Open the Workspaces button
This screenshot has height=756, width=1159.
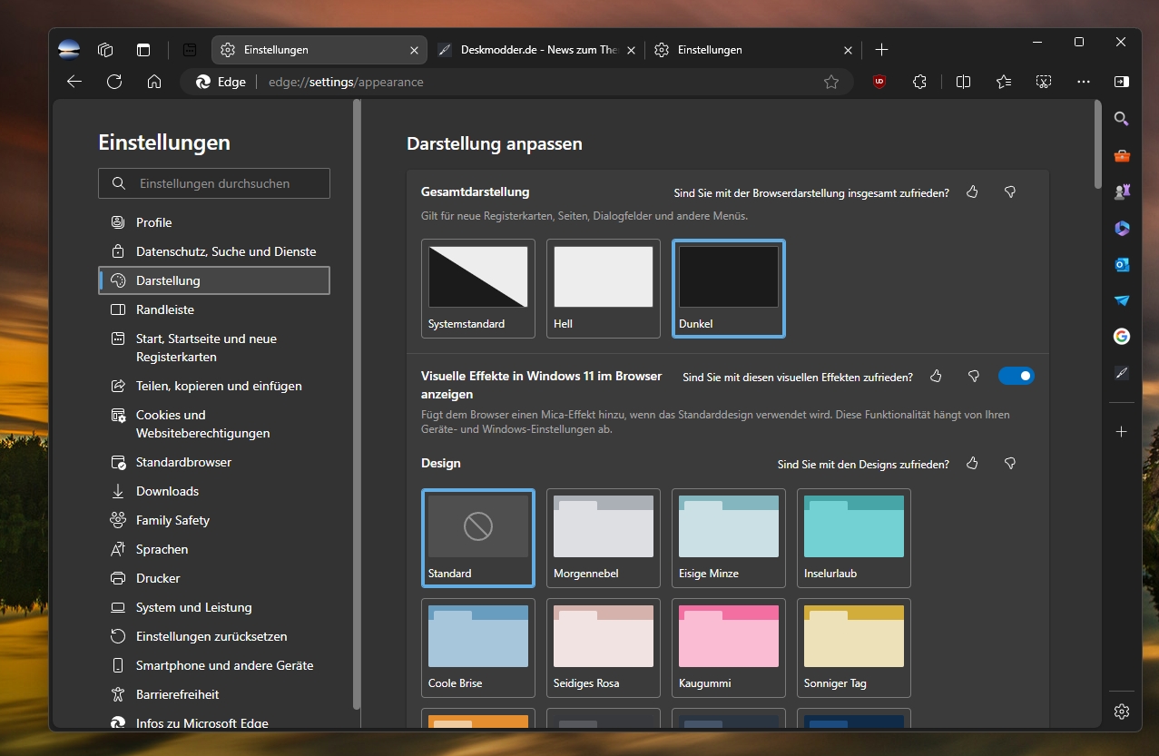click(x=105, y=50)
